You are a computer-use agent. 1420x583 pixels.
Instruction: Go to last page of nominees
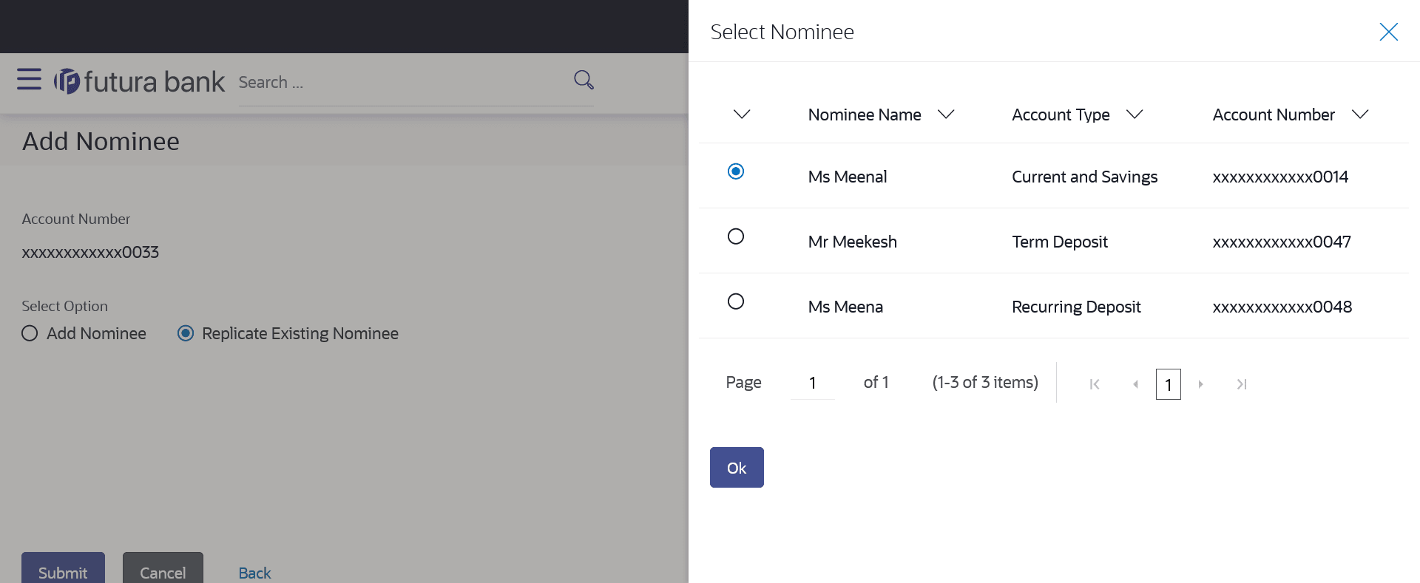point(1242,384)
